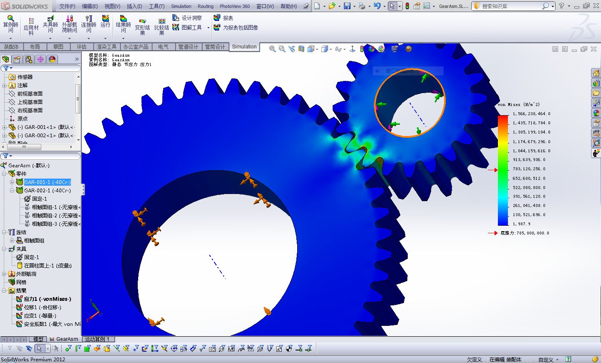Switch to DimXpertManager tab icon

click(40, 59)
